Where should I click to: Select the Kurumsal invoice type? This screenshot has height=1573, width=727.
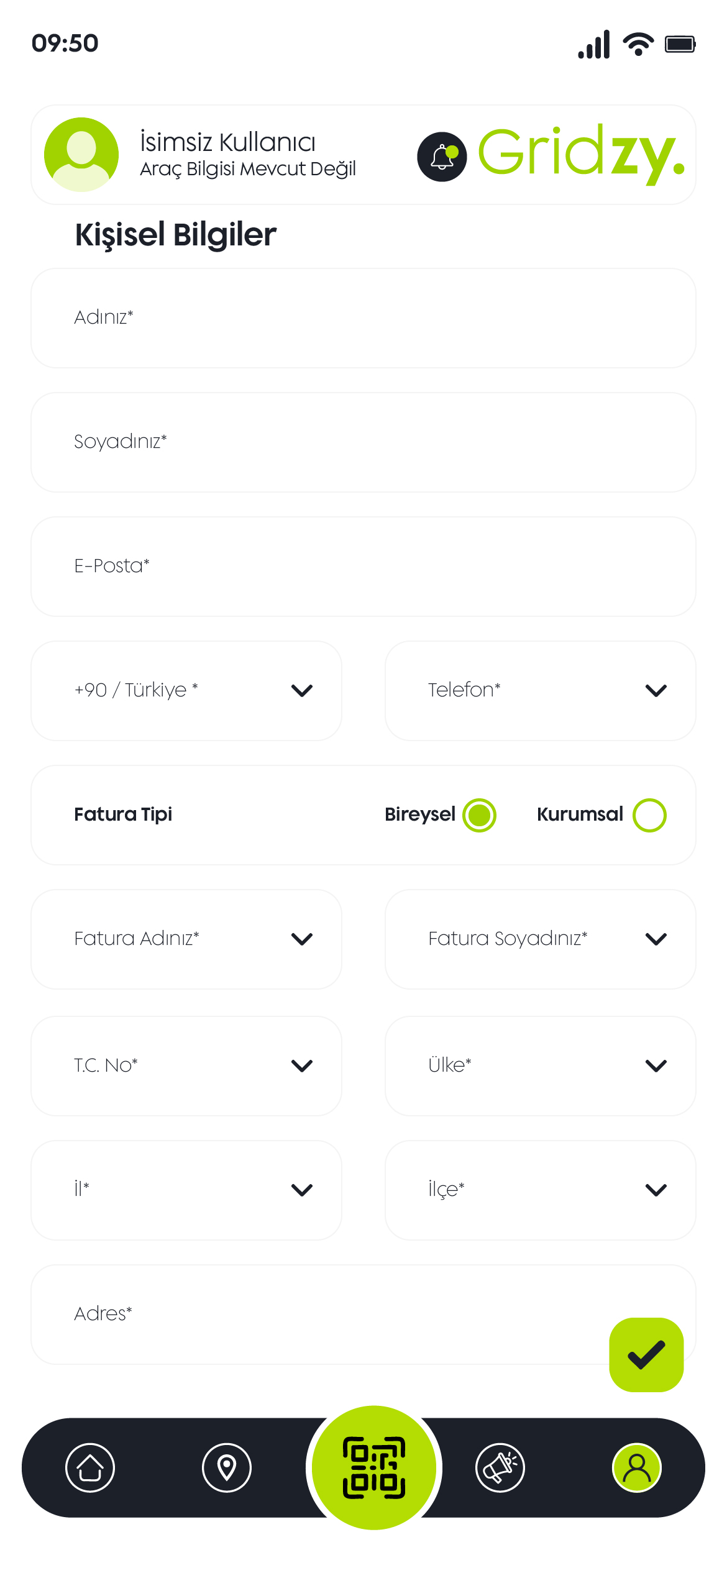point(649,815)
